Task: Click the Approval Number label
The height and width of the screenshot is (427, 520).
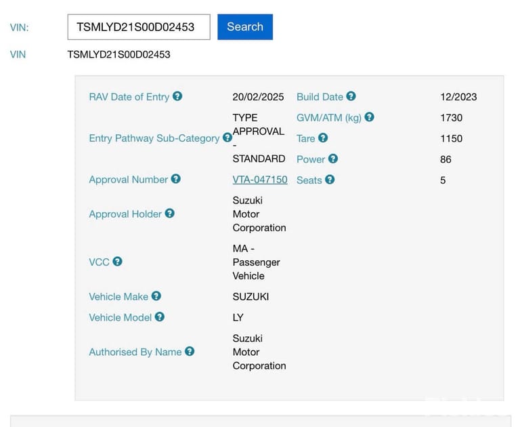Action: click(x=128, y=180)
